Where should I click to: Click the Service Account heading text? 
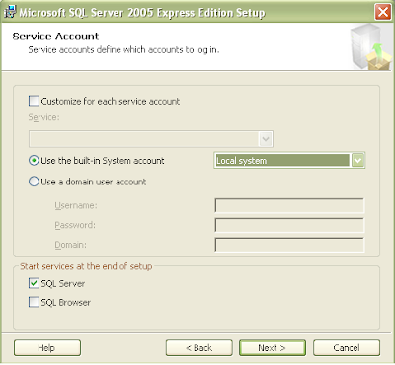pos(55,36)
